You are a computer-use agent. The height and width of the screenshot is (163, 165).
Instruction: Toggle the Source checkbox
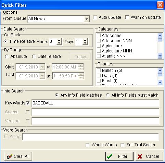pyautogui.click(x=28, y=112)
